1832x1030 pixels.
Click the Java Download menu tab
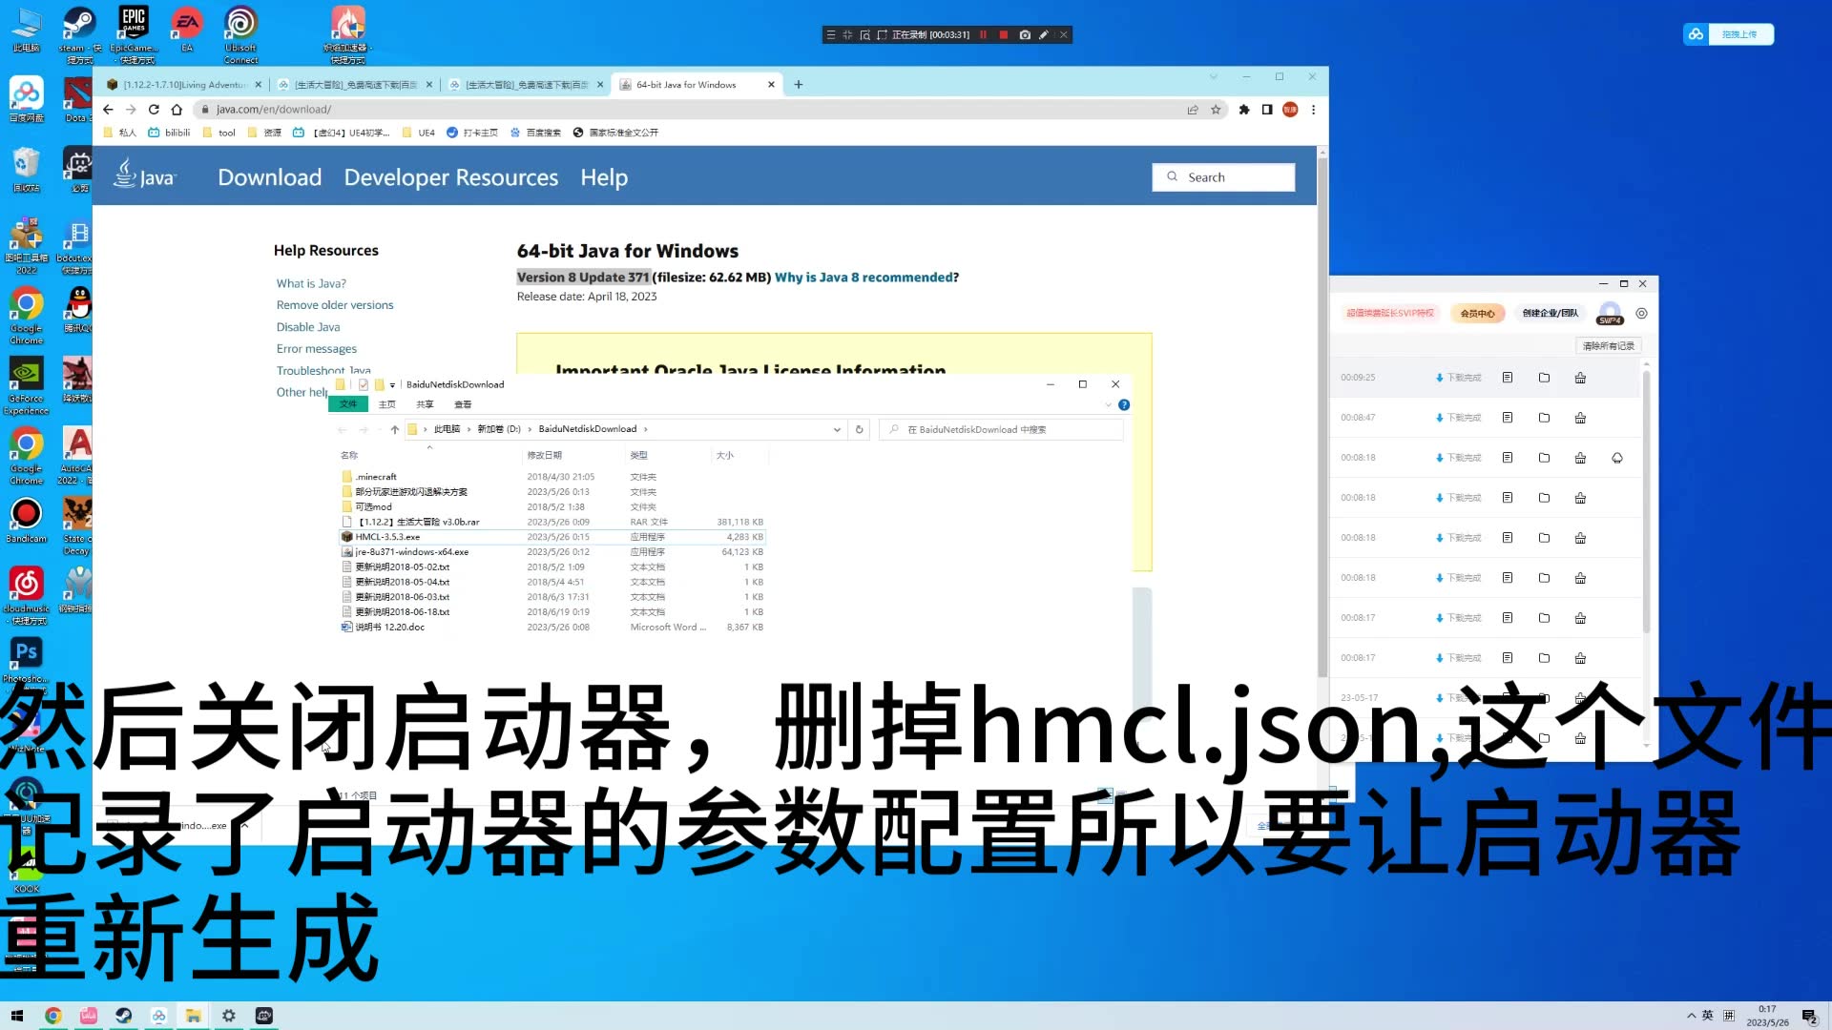click(x=269, y=176)
